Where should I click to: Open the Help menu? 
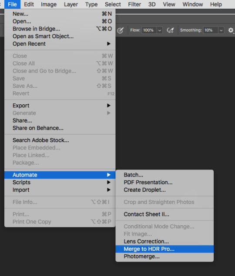pos(216,4)
